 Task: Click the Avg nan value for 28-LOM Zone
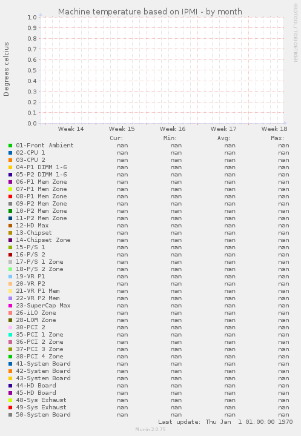click(x=230, y=320)
